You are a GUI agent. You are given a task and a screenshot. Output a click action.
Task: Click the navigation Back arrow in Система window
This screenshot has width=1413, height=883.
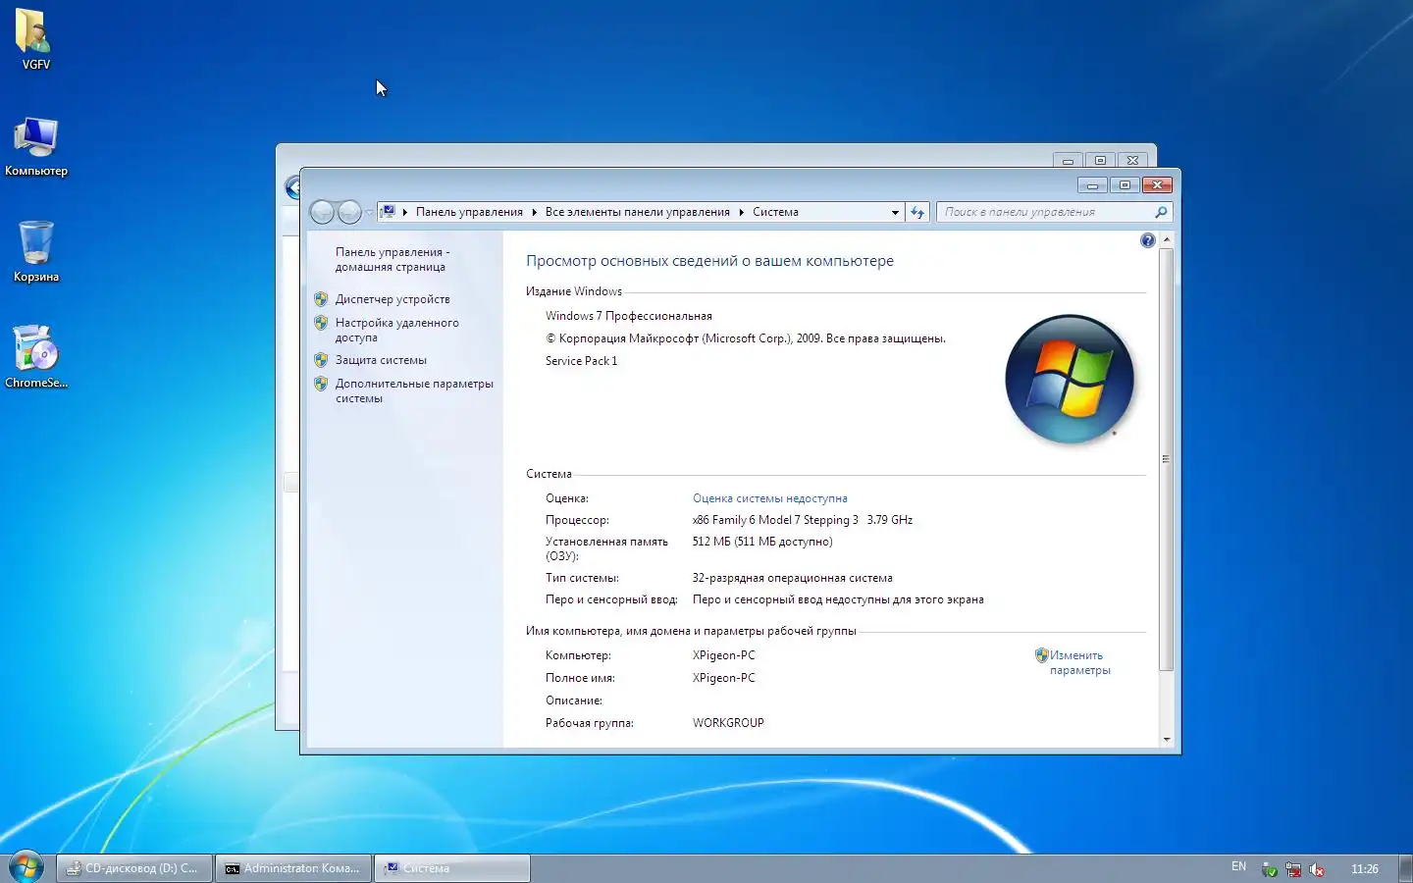pyautogui.click(x=322, y=212)
